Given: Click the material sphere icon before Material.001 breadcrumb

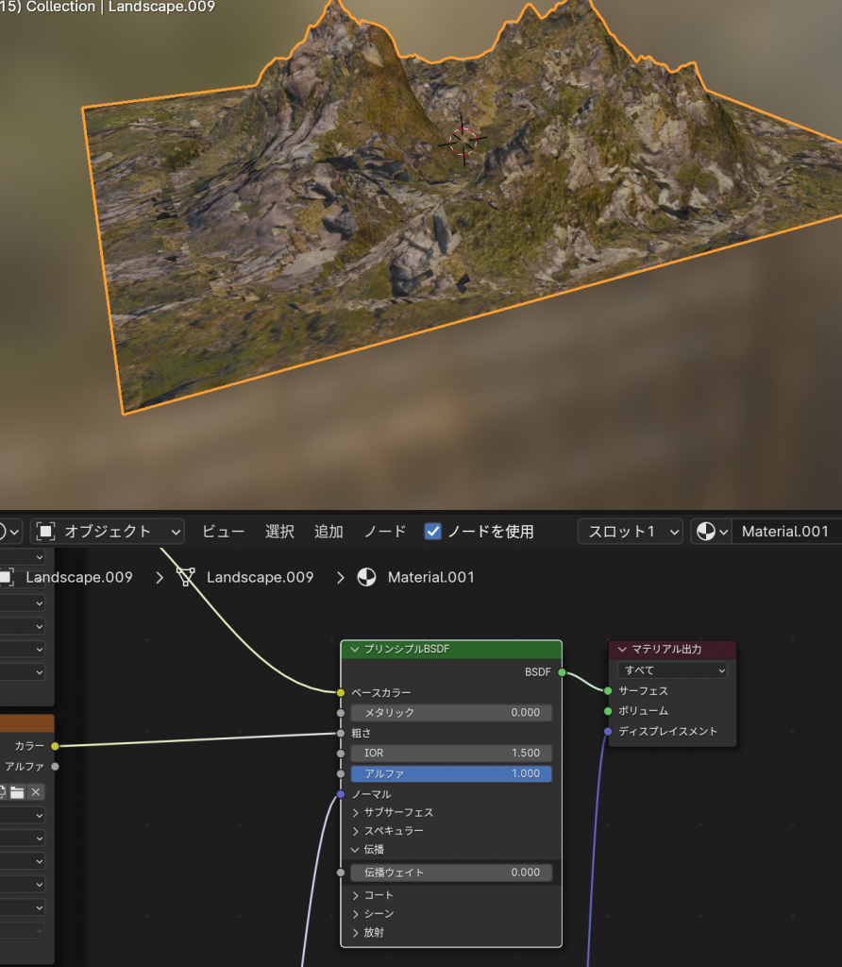Looking at the screenshot, I should [366, 577].
